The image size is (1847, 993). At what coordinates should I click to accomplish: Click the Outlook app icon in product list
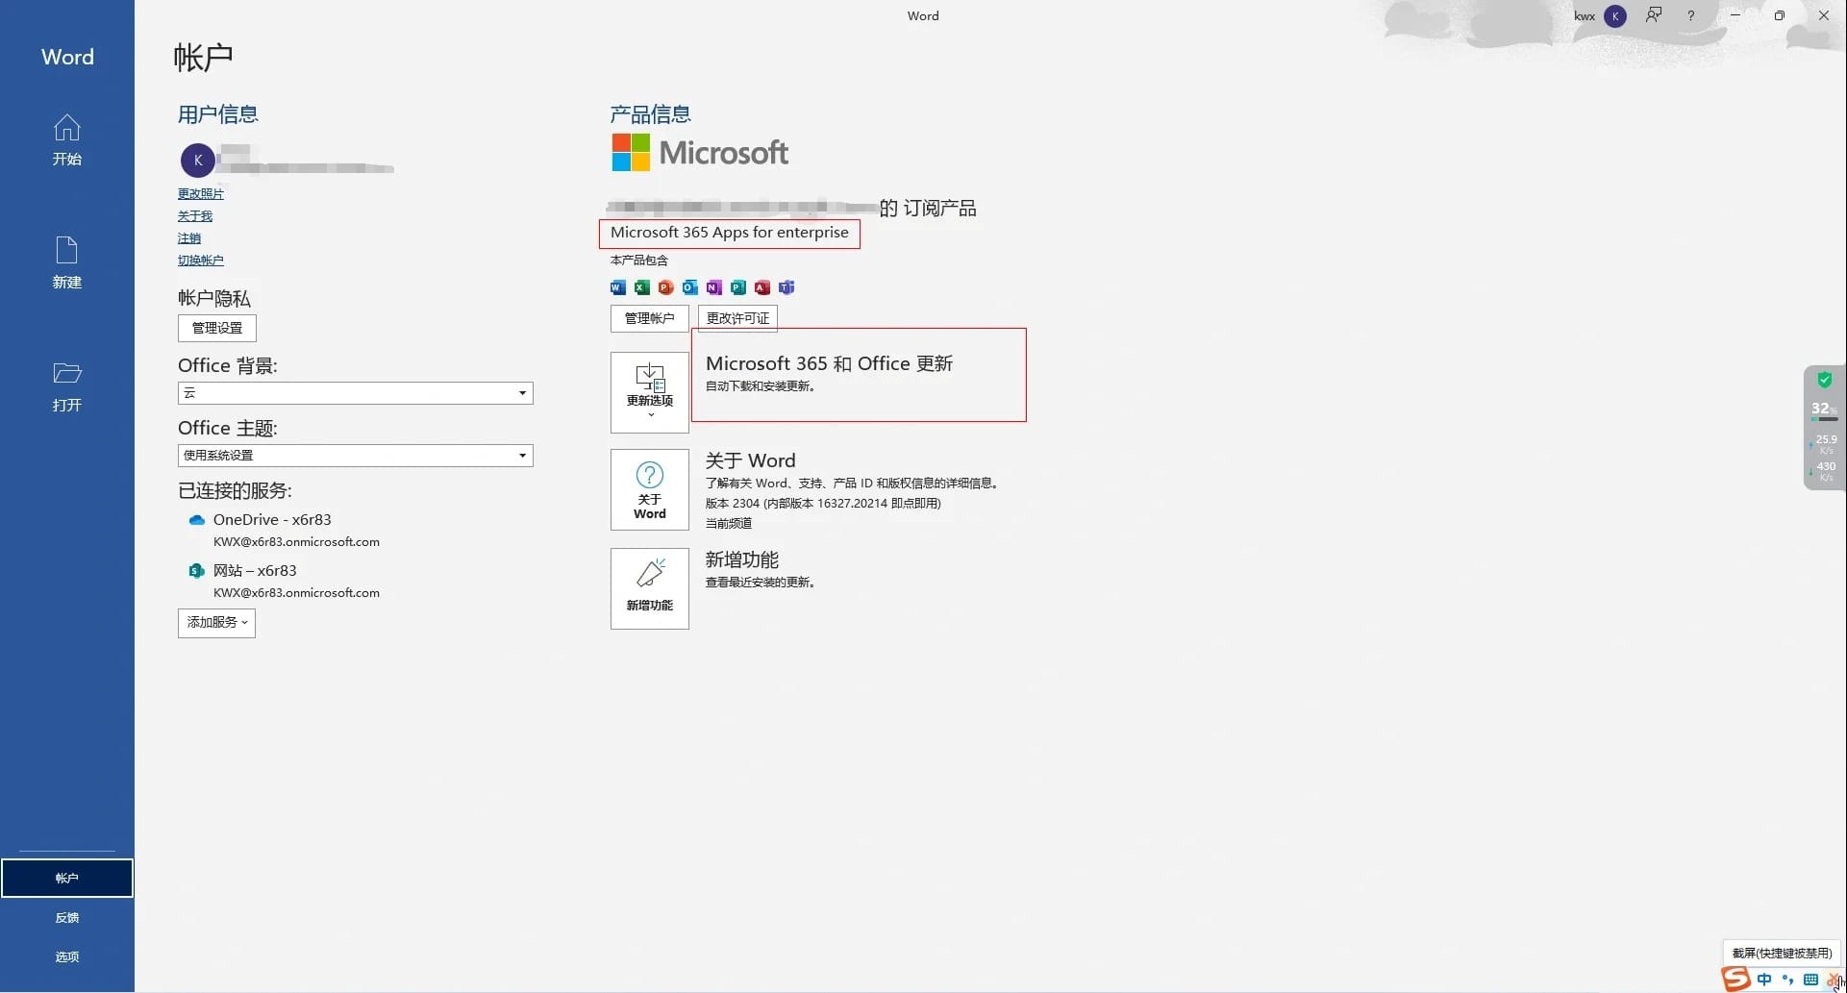click(x=690, y=287)
